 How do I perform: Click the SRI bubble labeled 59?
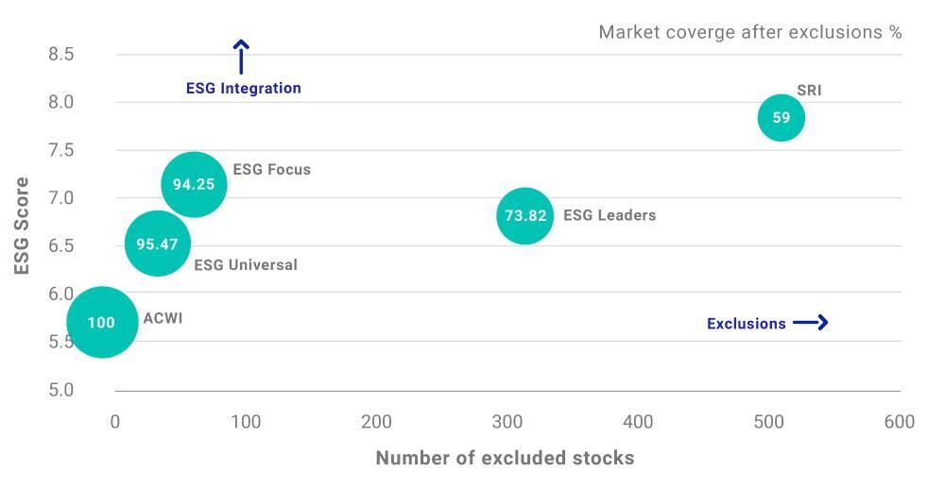(x=781, y=118)
